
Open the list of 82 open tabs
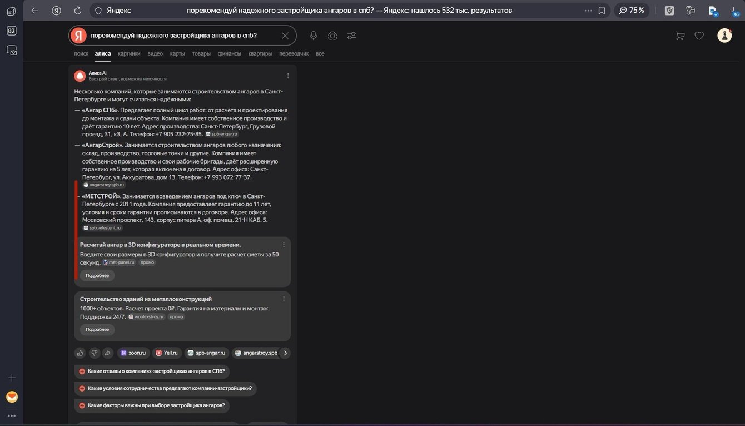point(11,31)
